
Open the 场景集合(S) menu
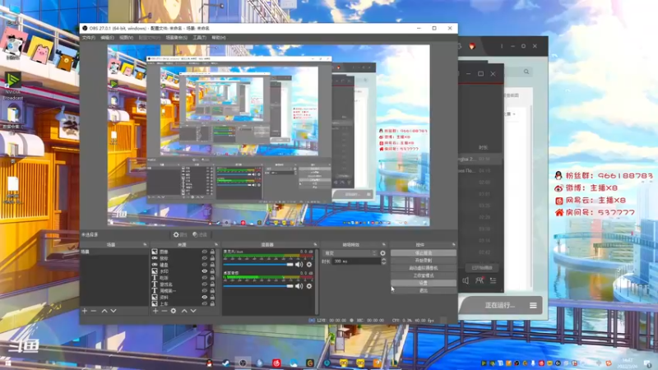176,38
